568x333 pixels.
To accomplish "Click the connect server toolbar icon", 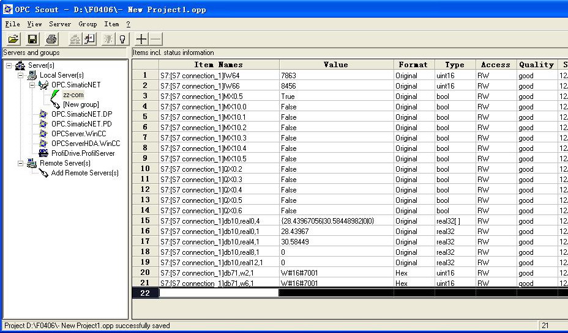I will pos(75,39).
